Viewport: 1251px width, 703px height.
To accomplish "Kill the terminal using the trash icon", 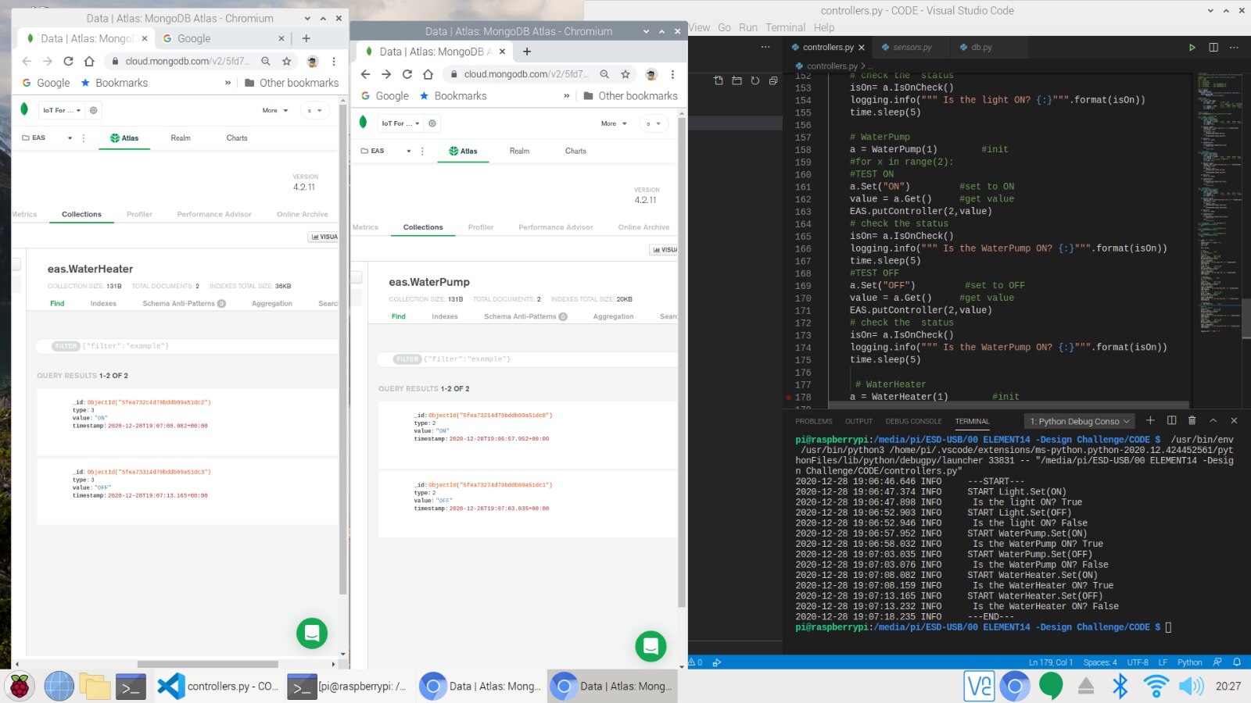I will pyautogui.click(x=1192, y=421).
